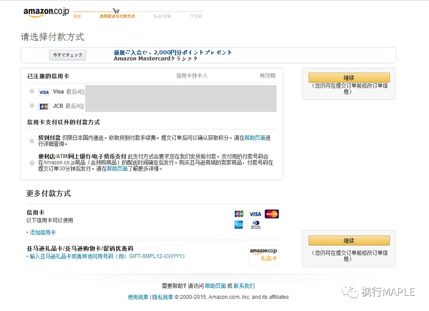Select the Visa logo under accepted credit cards
429x311 pixels.
[x=255, y=214]
